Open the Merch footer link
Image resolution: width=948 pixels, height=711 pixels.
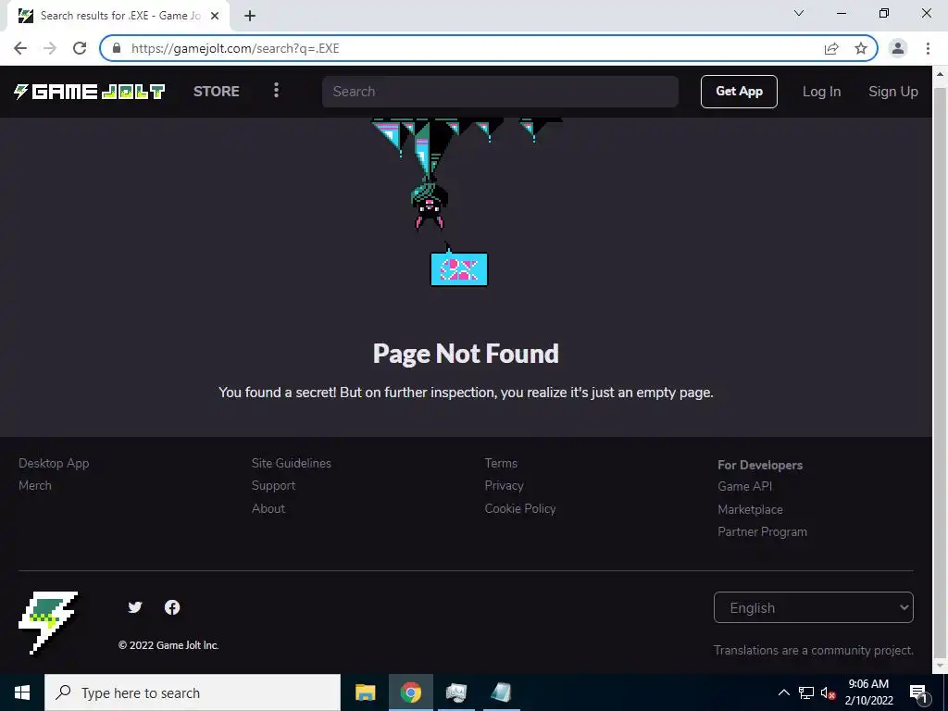click(35, 485)
